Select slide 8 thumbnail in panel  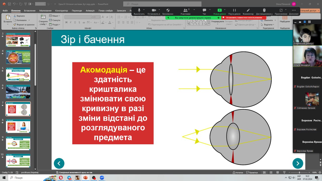(18, 126)
